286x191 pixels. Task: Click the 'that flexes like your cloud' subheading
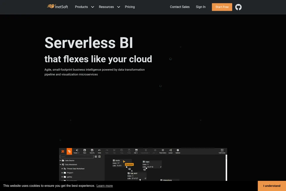coord(98,59)
